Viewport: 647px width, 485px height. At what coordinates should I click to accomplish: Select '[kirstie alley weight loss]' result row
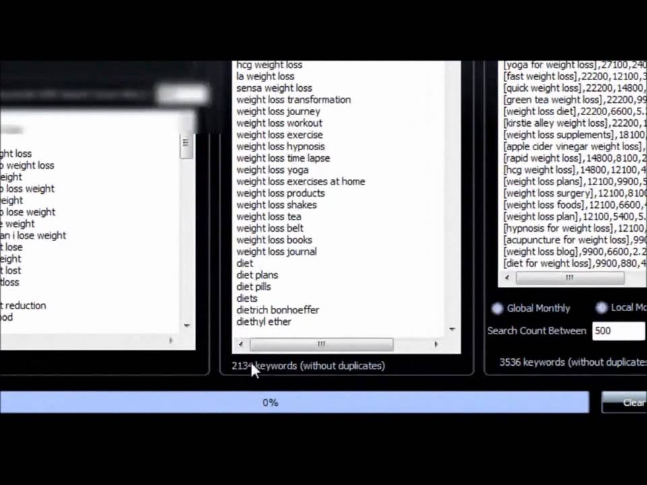click(x=575, y=123)
